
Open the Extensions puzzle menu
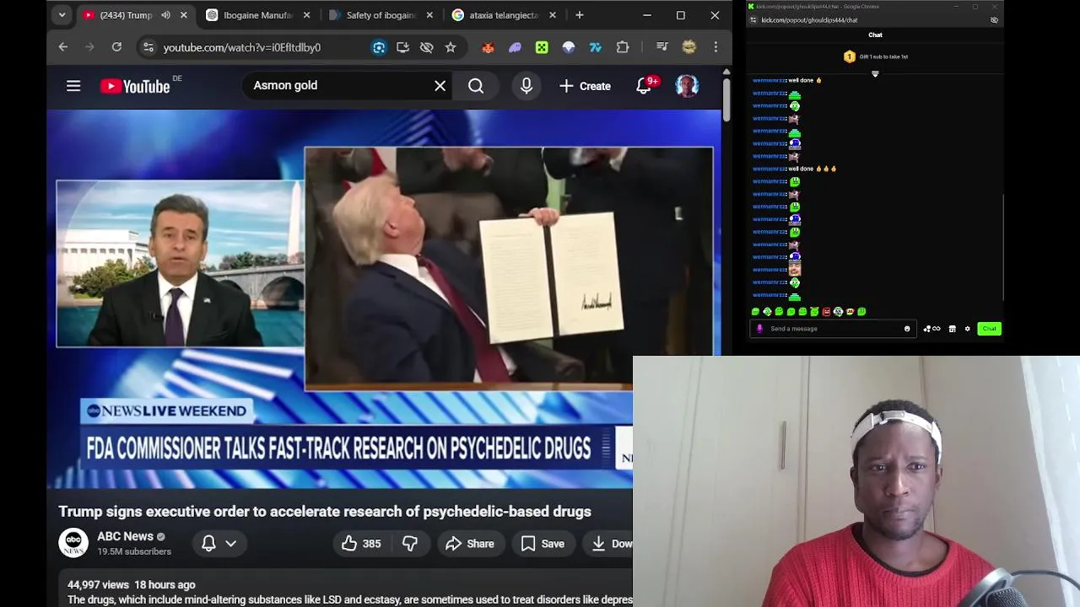coord(623,47)
